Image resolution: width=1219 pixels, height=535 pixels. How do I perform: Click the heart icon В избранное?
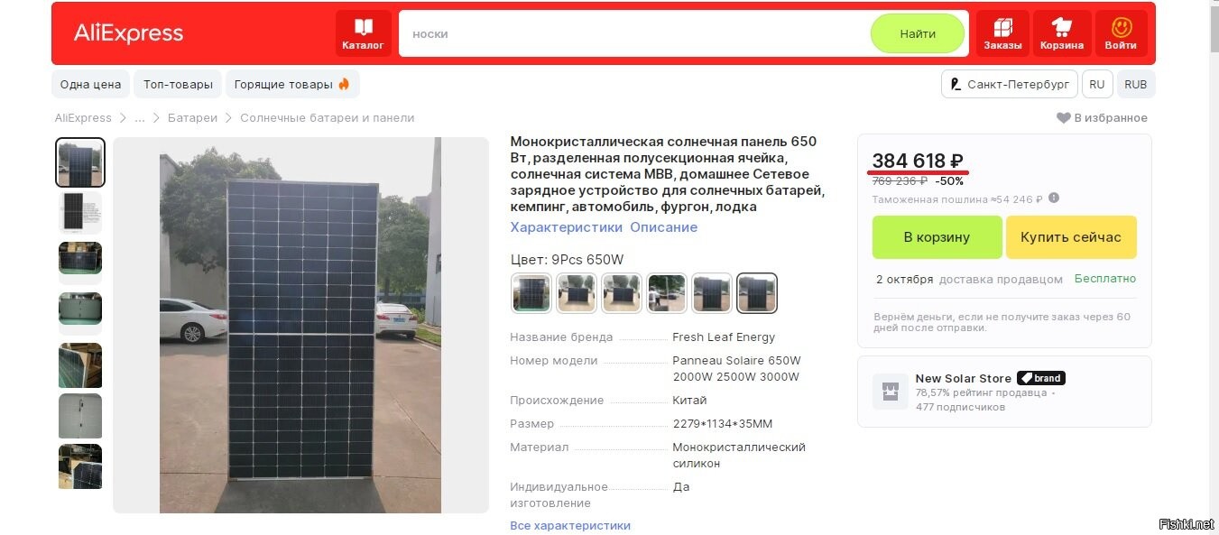1064,118
